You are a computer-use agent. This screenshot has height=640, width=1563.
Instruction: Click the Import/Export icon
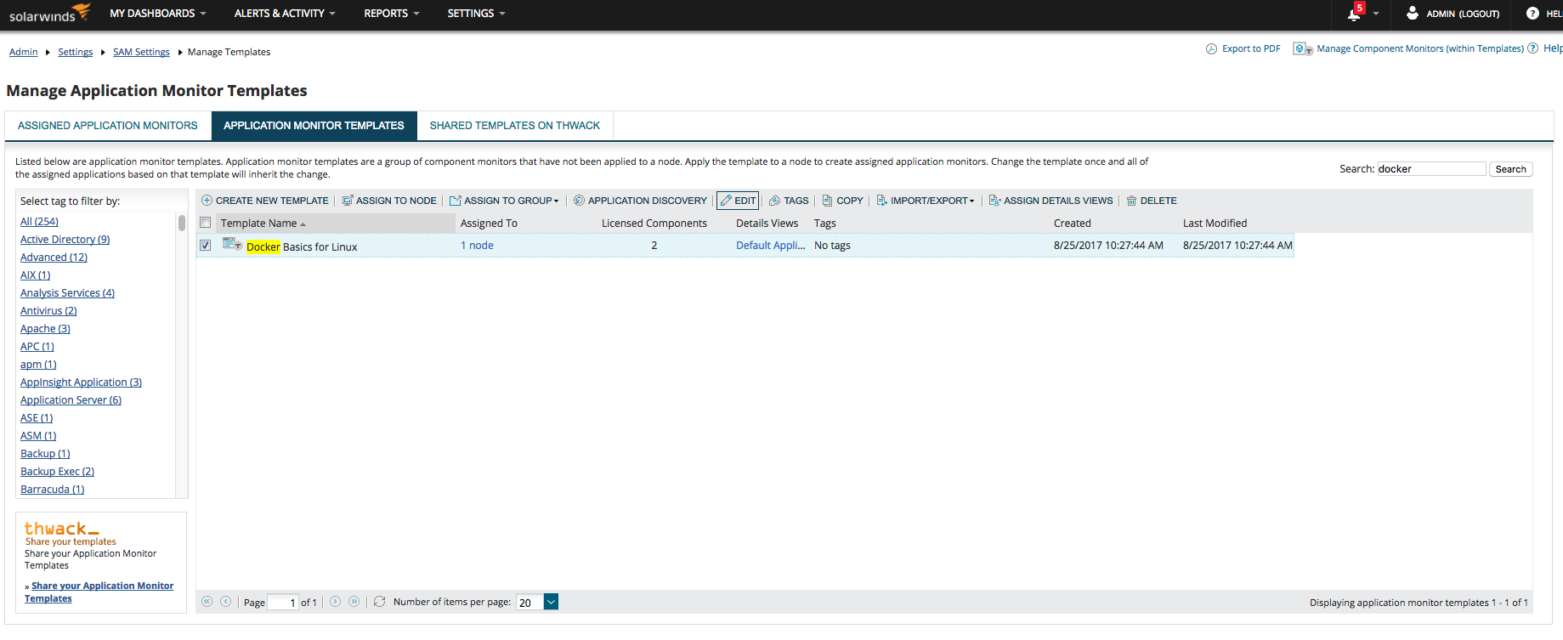(882, 201)
